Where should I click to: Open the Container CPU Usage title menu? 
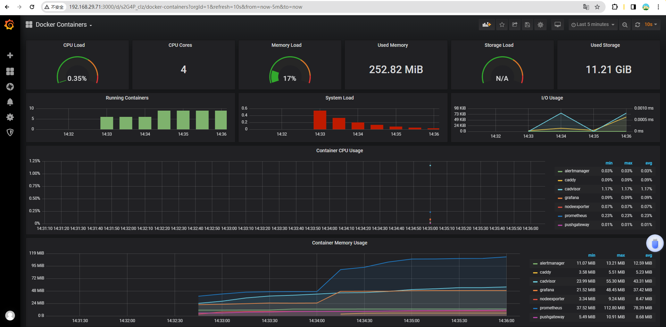pyautogui.click(x=340, y=150)
